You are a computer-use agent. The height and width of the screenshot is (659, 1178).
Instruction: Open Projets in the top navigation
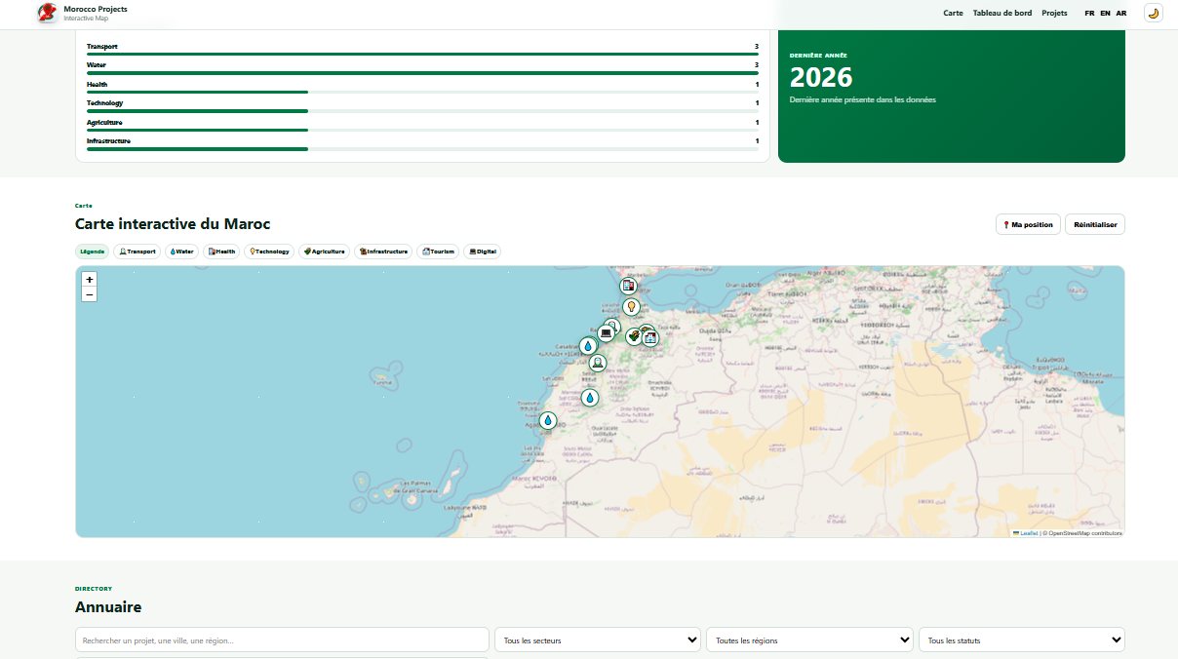coord(1054,14)
